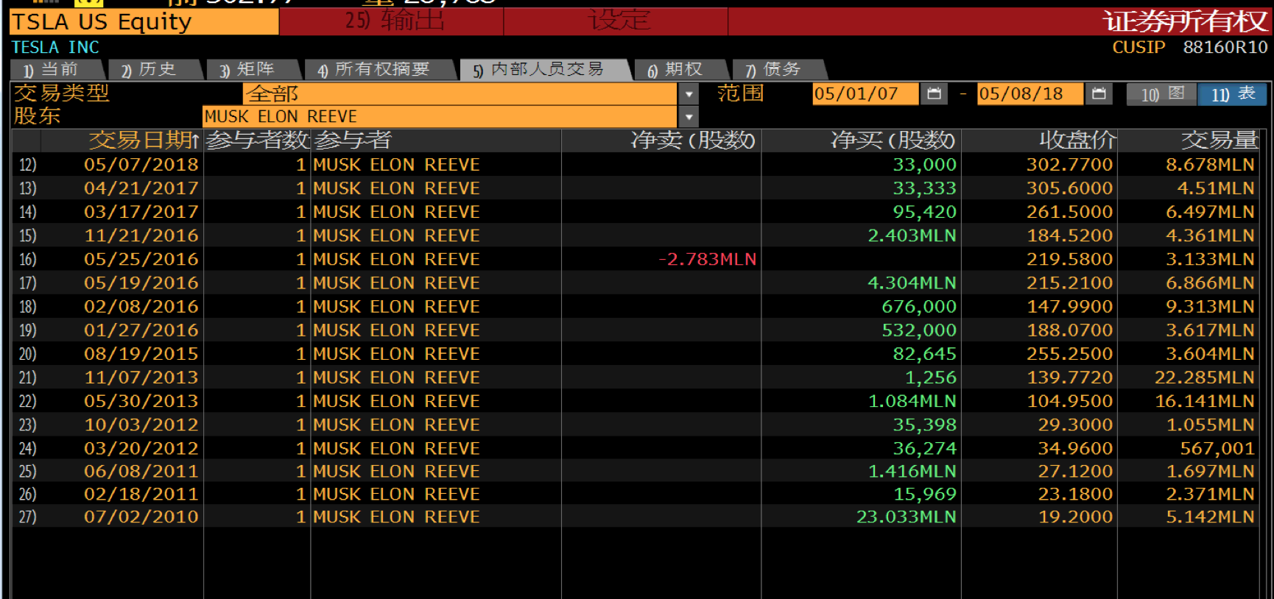
Task: Select the 02/08/2016 transaction date
Action: tap(141, 306)
